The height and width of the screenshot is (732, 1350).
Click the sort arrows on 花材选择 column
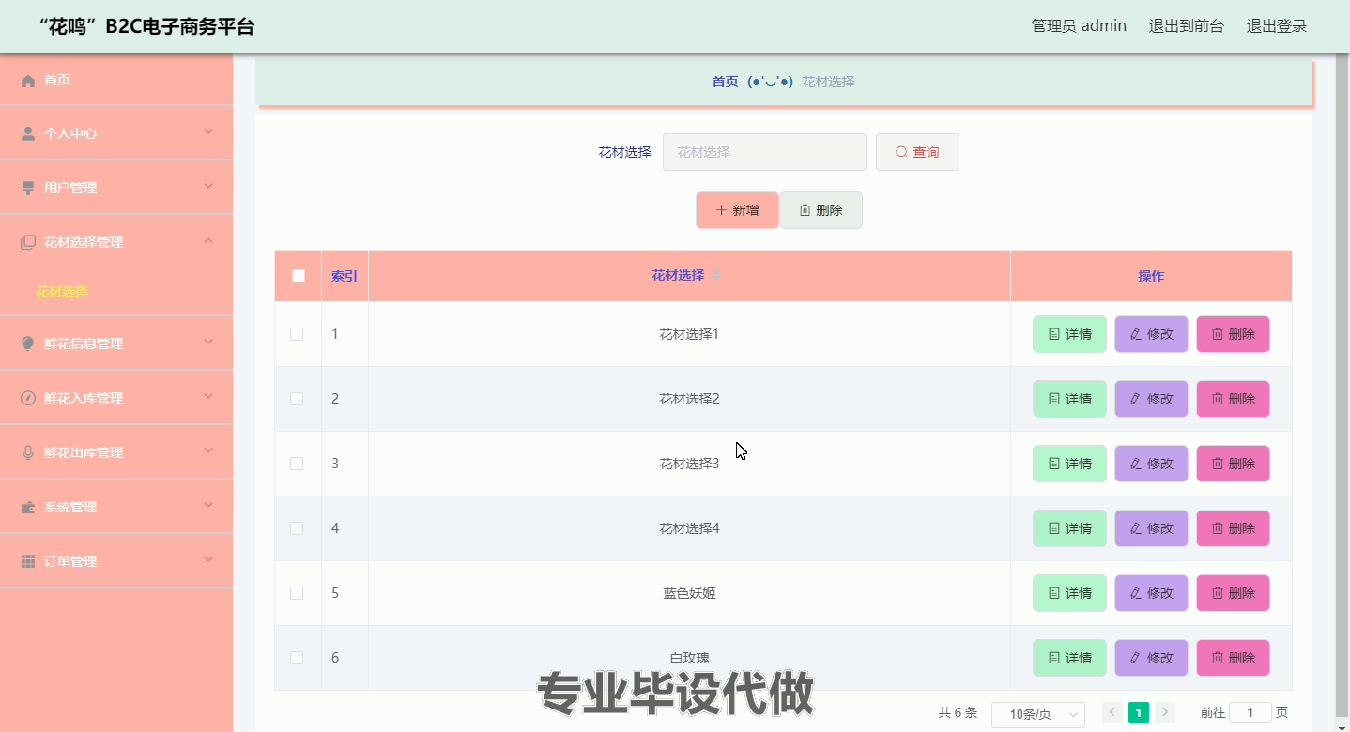tap(716, 276)
